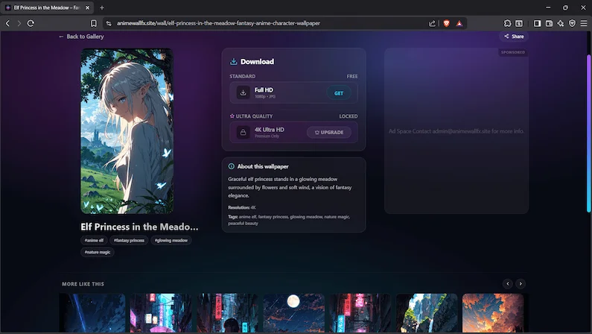Click the Ad Space contact text
Image resolution: width=592 pixels, height=334 pixels.
click(x=456, y=131)
